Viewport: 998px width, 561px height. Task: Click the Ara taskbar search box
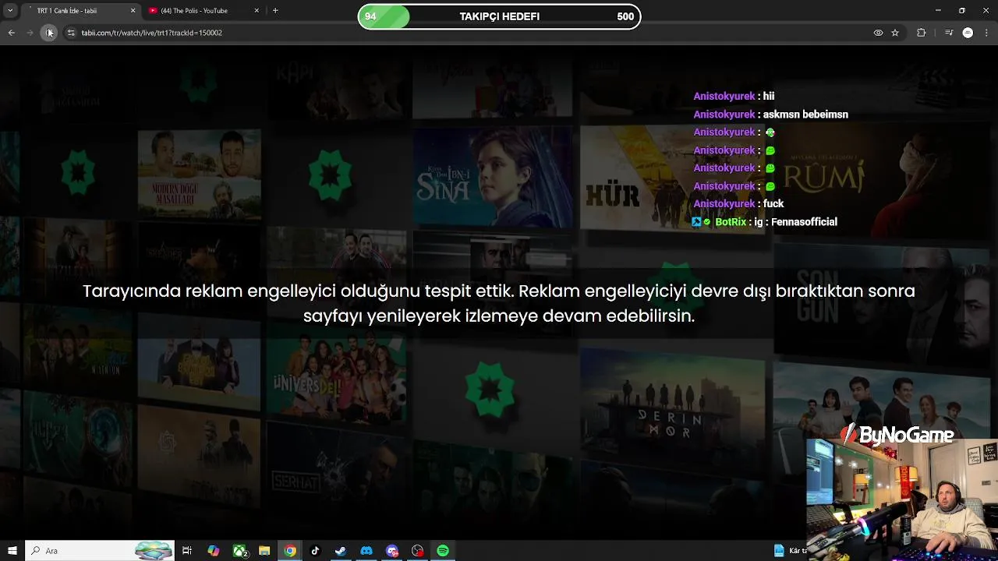pos(99,551)
